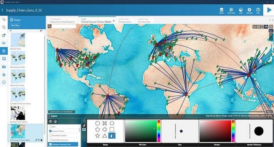Move the layer up with the up arrow
Image resolution: width=274 pixels, height=147 pixels.
(x=50, y=122)
